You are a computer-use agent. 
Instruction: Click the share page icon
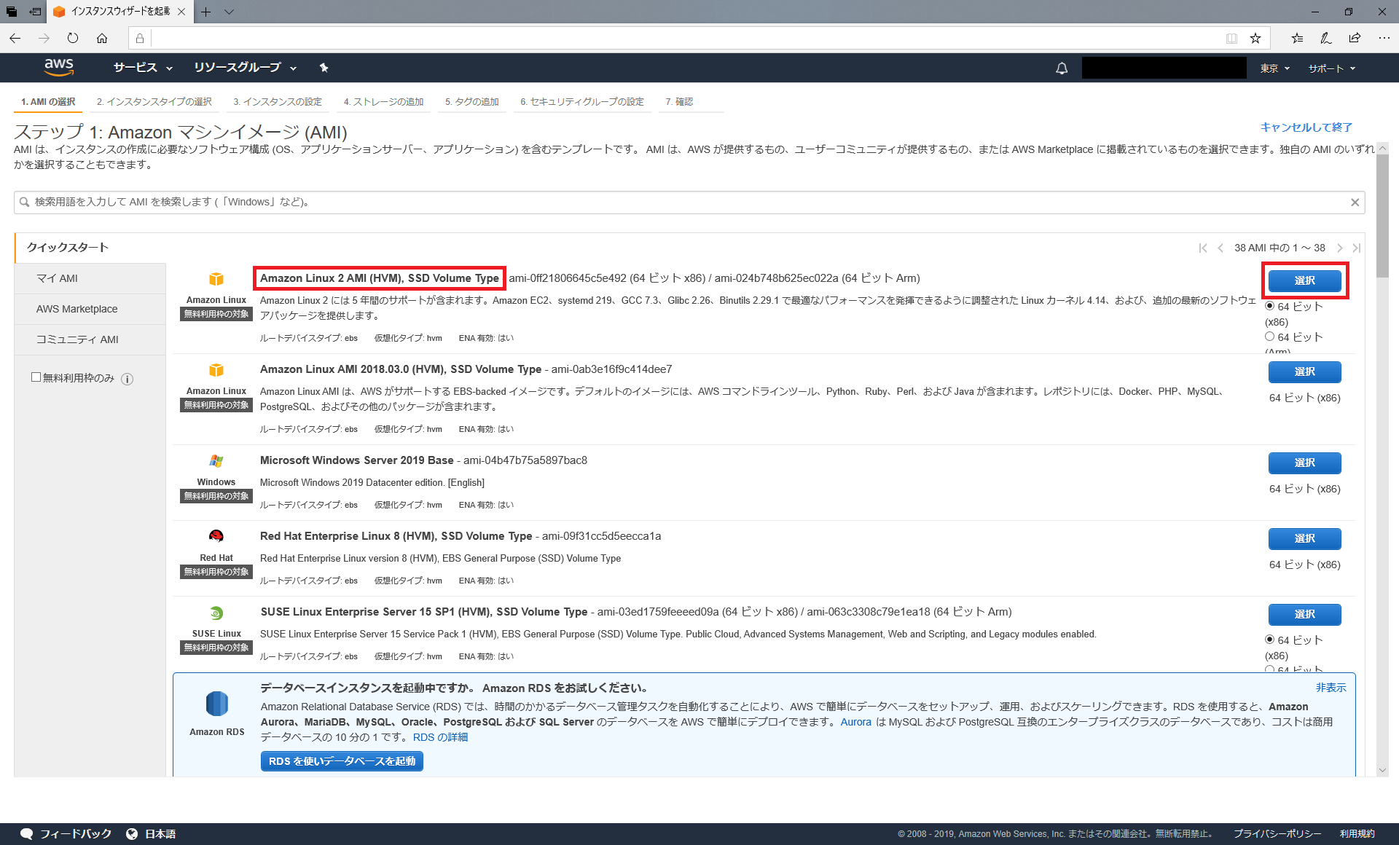point(1355,38)
